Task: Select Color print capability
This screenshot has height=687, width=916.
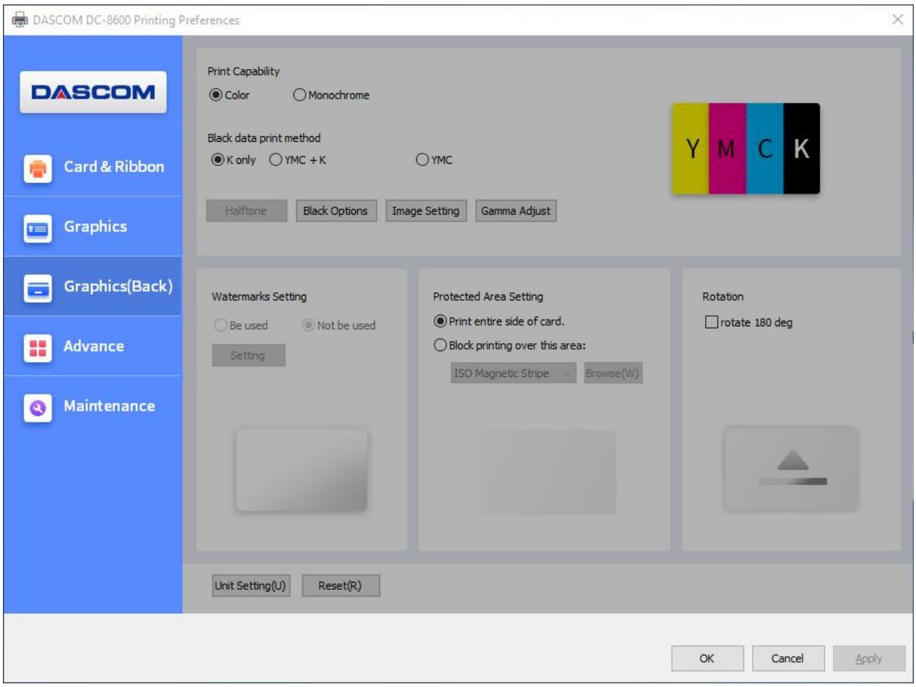Action: pyautogui.click(x=230, y=95)
